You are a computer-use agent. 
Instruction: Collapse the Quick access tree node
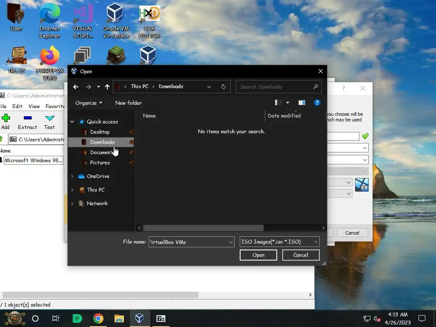tap(72, 122)
